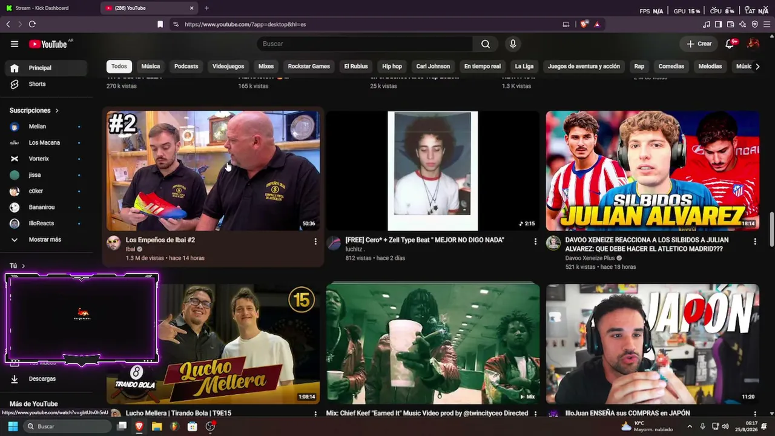Open the Ibai channel avatar
775x436 pixels.
(114, 243)
